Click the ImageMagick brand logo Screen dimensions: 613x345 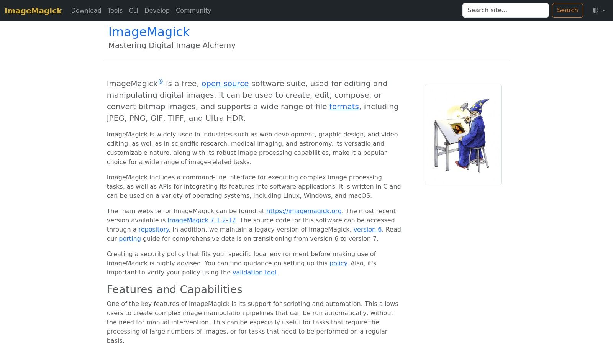coord(33,10)
